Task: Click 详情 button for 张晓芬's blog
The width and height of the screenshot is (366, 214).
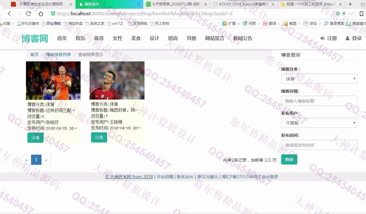Action: pyautogui.click(x=36, y=137)
